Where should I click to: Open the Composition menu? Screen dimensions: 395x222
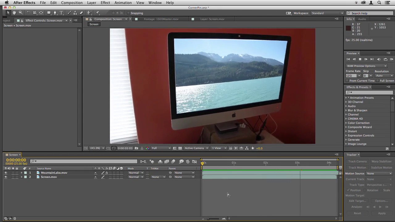(x=72, y=3)
